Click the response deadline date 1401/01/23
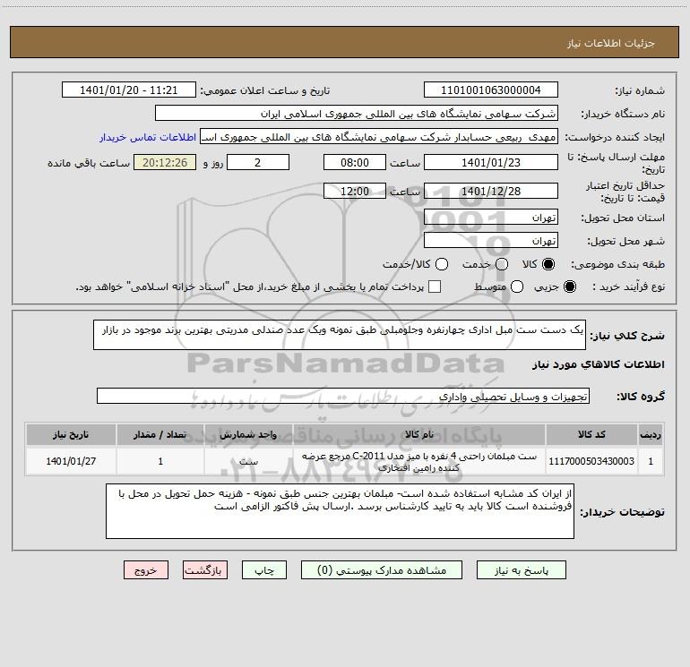 click(x=491, y=162)
